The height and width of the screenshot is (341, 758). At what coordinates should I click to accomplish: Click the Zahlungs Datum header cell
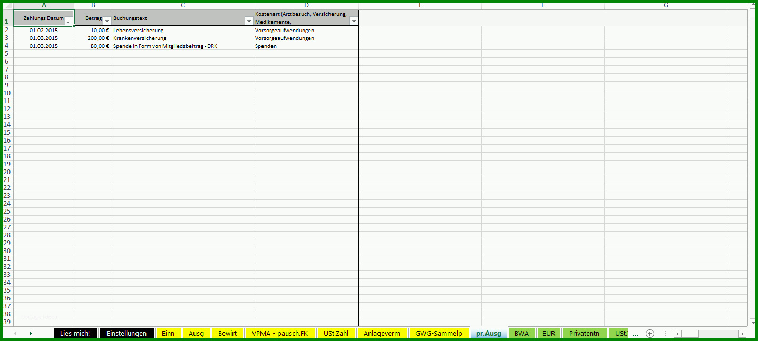click(x=44, y=18)
